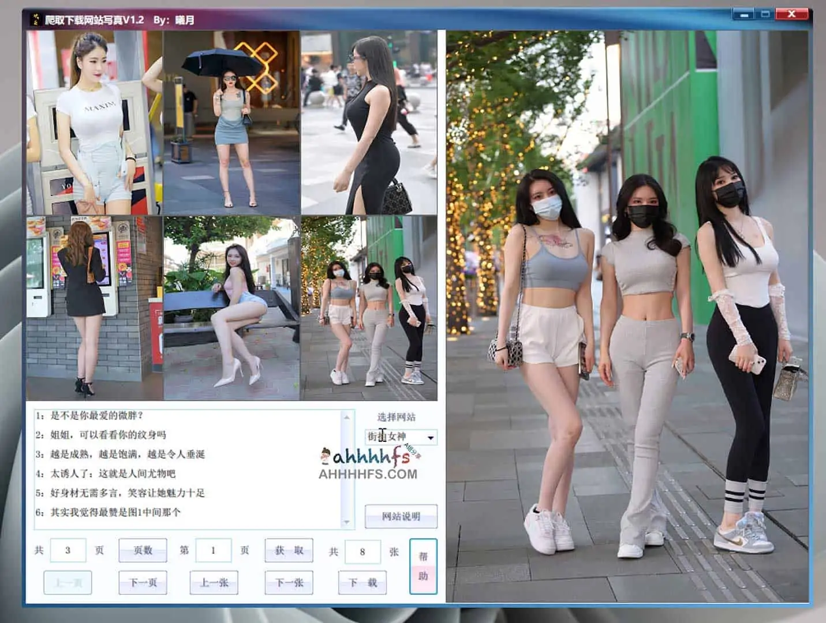
Task: Click comment 1 是不是你最爱的微胖
Action: 89,414
